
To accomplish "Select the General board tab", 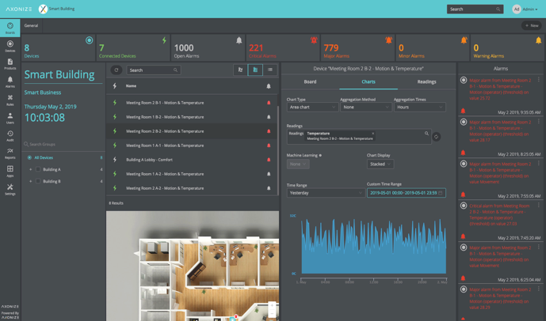I will pos(32,26).
